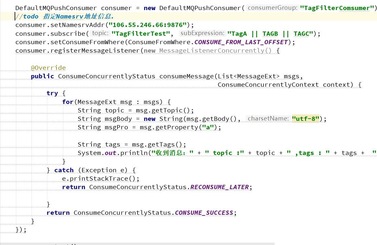This screenshot has width=377, height=245.
Task: Click the @Override annotation
Action: [x=48, y=68]
